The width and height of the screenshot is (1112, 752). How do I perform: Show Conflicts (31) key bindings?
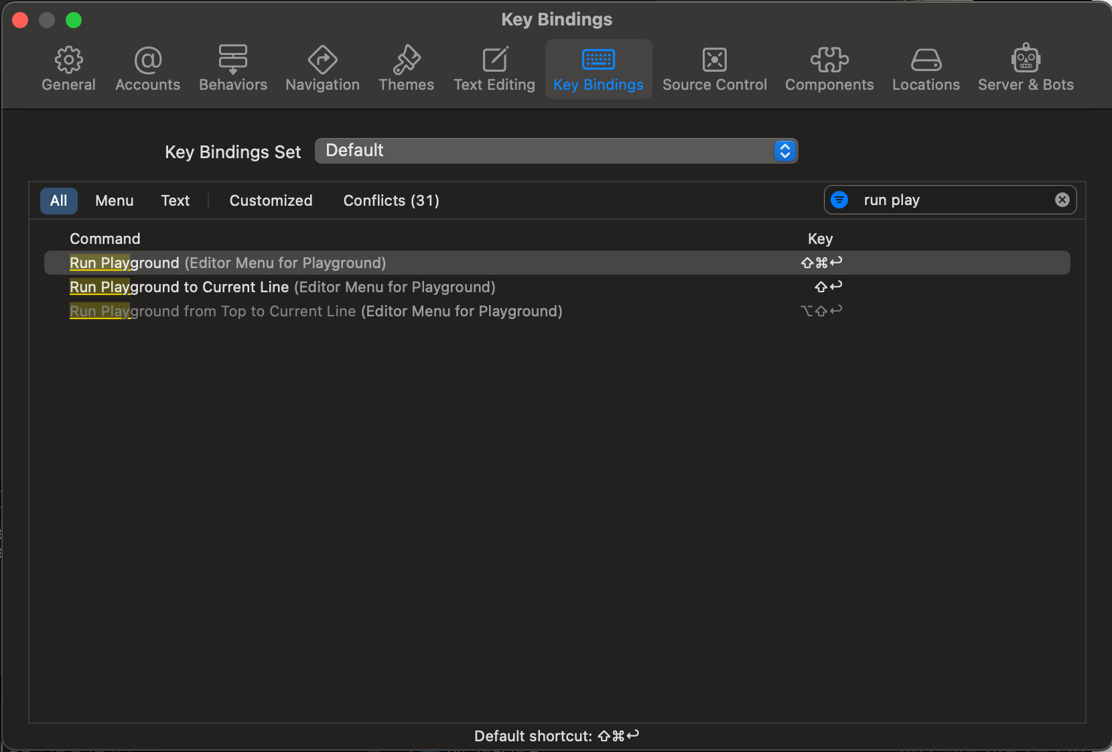[x=391, y=200]
